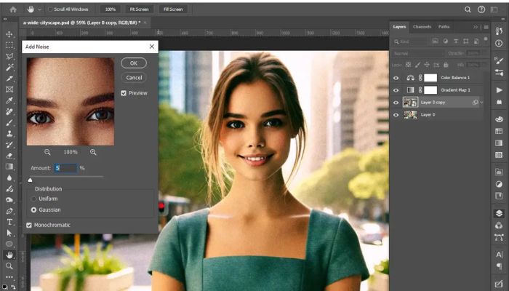Open the layer filter kind dropdown
Screen dimensions: 509x291
[411, 41]
